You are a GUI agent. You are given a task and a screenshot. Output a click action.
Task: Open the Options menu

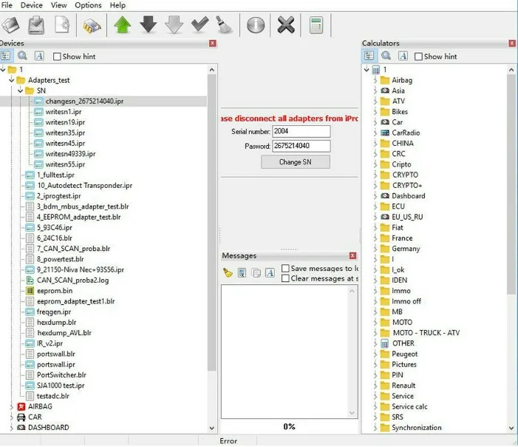point(88,5)
